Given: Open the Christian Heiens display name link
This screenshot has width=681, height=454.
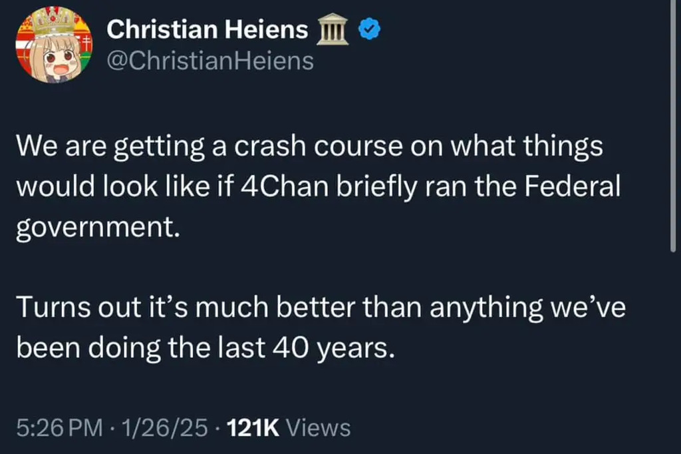Looking at the screenshot, I should click(207, 29).
